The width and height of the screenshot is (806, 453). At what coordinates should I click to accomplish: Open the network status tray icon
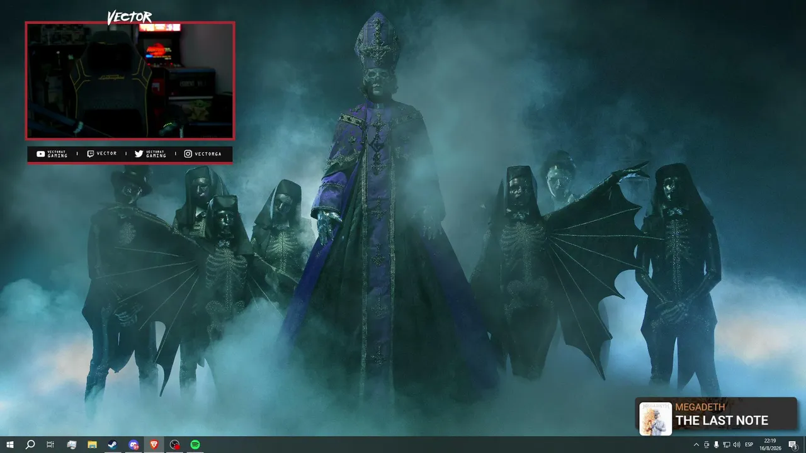click(727, 445)
